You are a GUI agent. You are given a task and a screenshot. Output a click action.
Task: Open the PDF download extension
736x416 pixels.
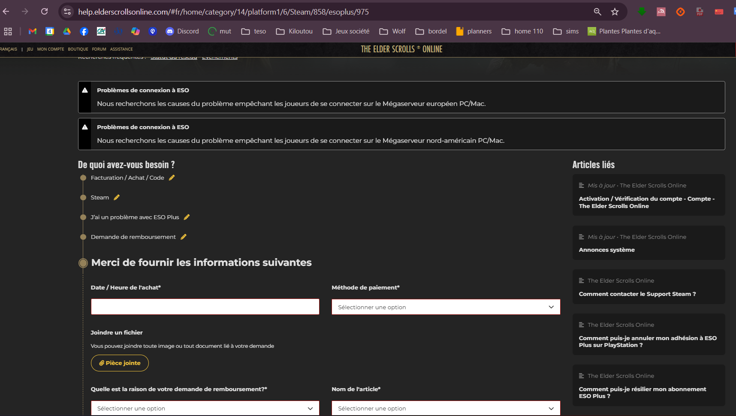[x=700, y=12]
